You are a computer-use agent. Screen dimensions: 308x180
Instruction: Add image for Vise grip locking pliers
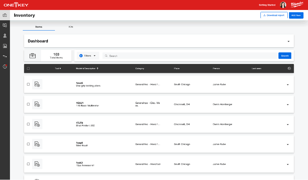[x=37, y=84]
